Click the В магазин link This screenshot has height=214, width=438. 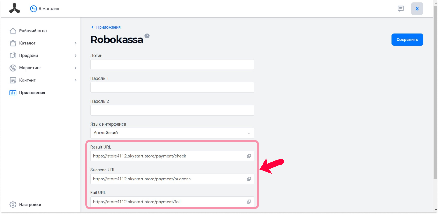(49, 9)
